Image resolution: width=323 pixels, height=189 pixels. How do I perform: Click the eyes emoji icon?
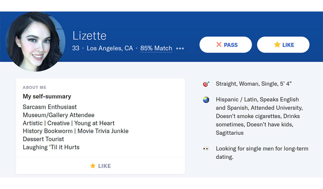206,149
